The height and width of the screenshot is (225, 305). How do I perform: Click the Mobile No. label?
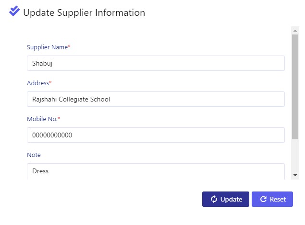[42, 119]
